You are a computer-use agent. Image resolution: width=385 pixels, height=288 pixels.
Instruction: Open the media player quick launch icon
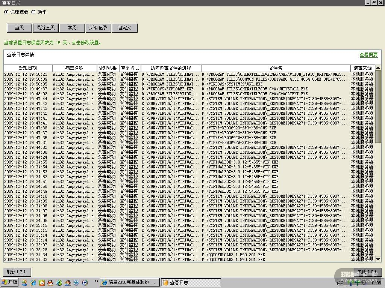click(85, 283)
